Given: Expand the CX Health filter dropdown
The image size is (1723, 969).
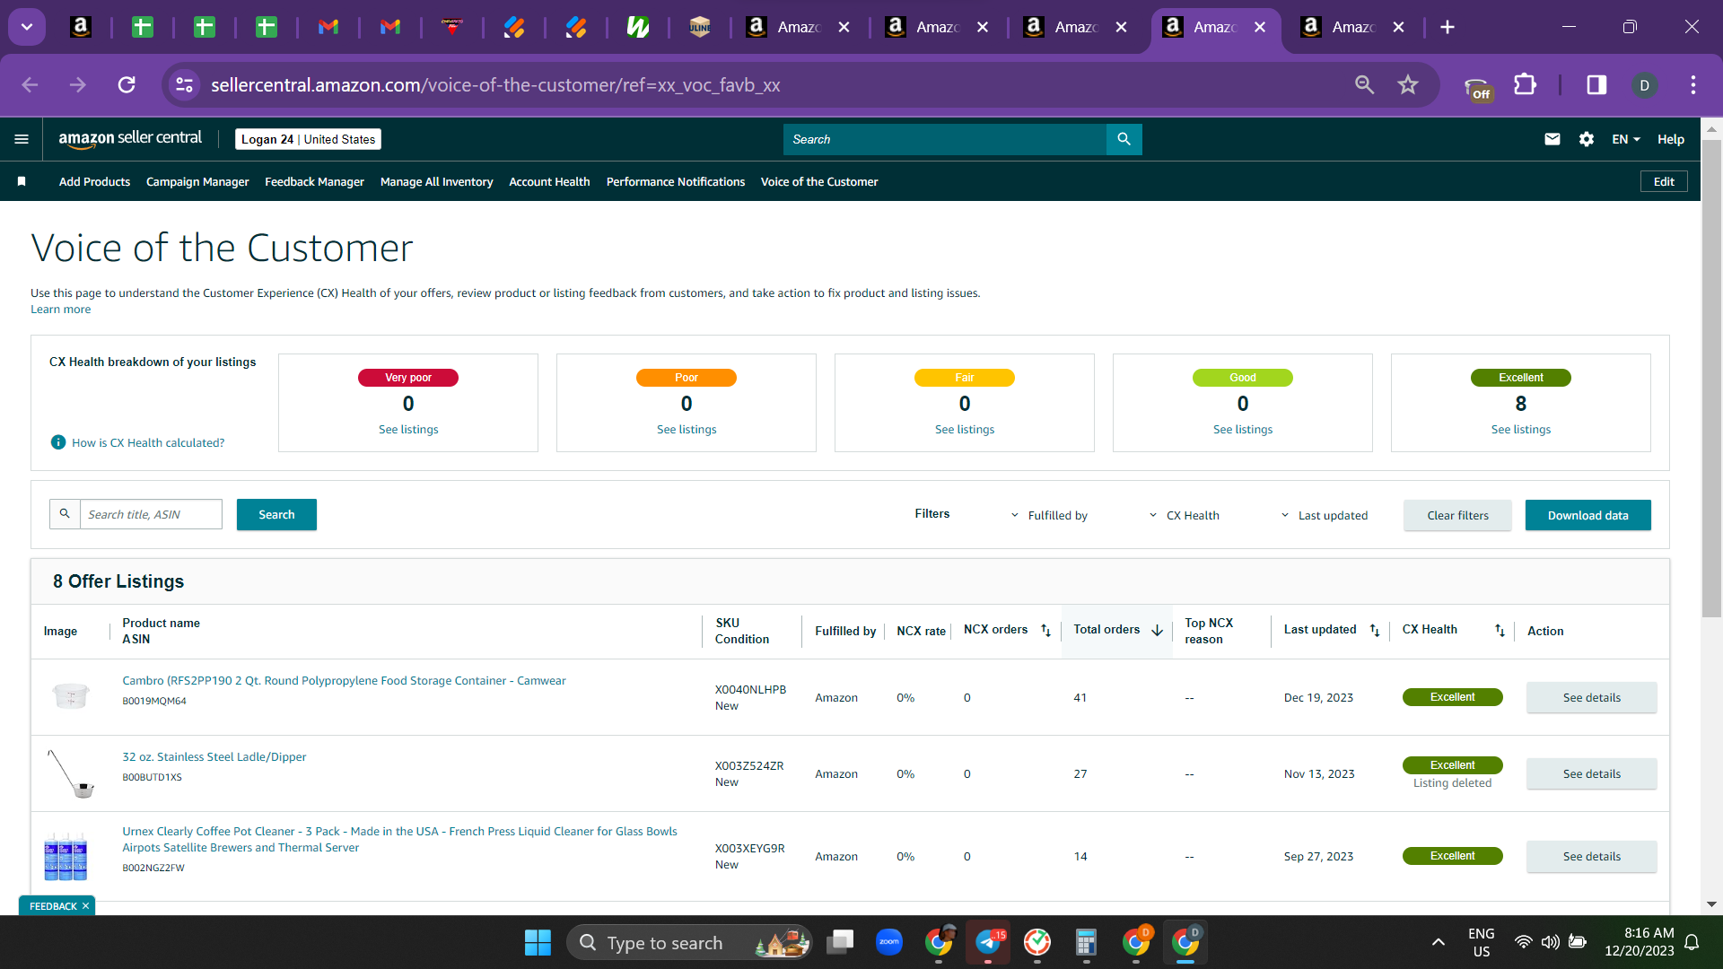Looking at the screenshot, I should coord(1184,515).
